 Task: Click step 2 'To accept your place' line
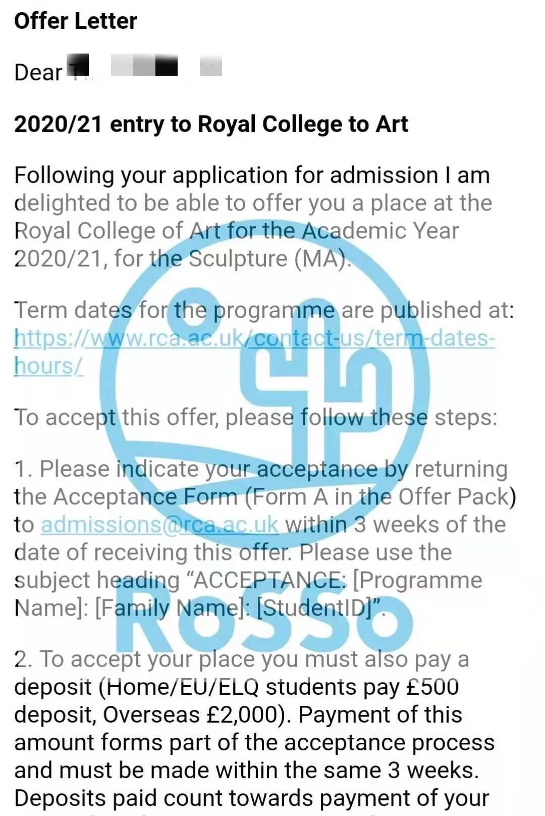241,659
